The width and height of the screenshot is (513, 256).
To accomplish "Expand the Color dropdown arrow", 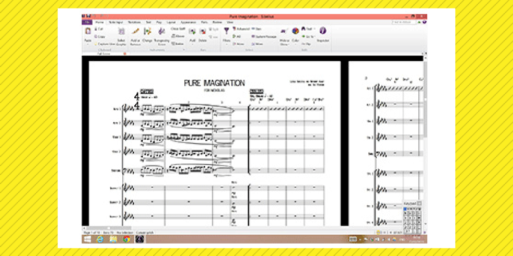I will (x=296, y=44).
